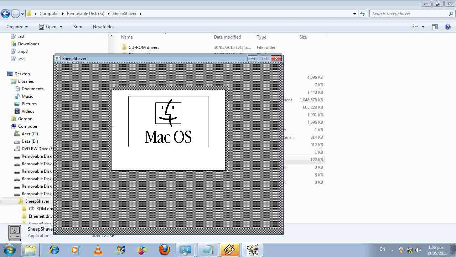456x257 pixels.
Task: Click the volume speaker tray icon
Action: tap(418, 250)
